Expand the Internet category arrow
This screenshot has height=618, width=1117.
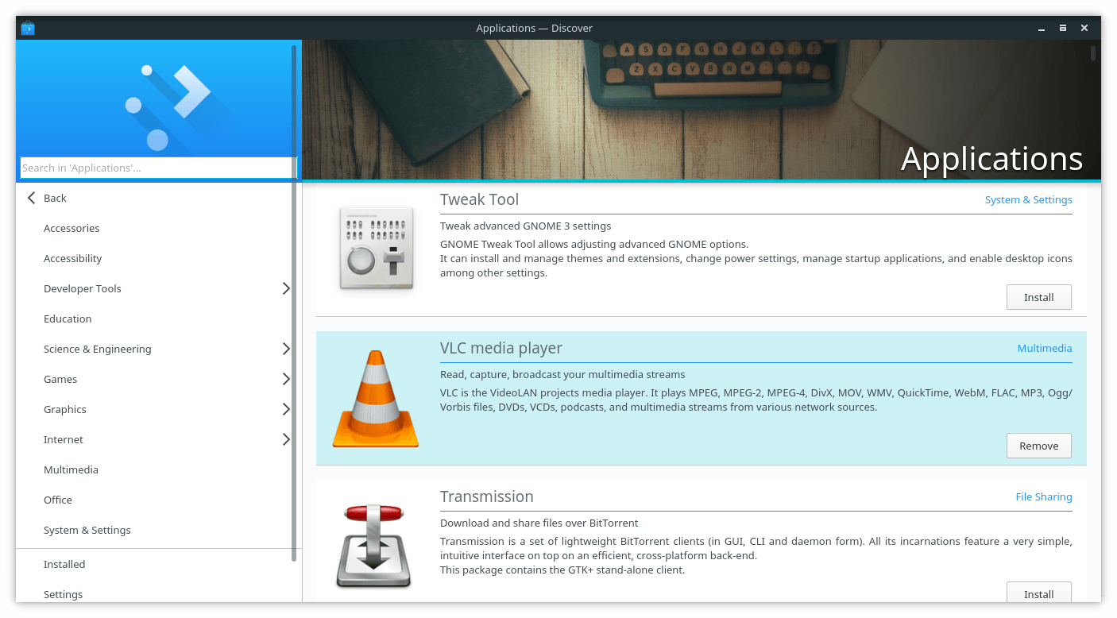(286, 439)
